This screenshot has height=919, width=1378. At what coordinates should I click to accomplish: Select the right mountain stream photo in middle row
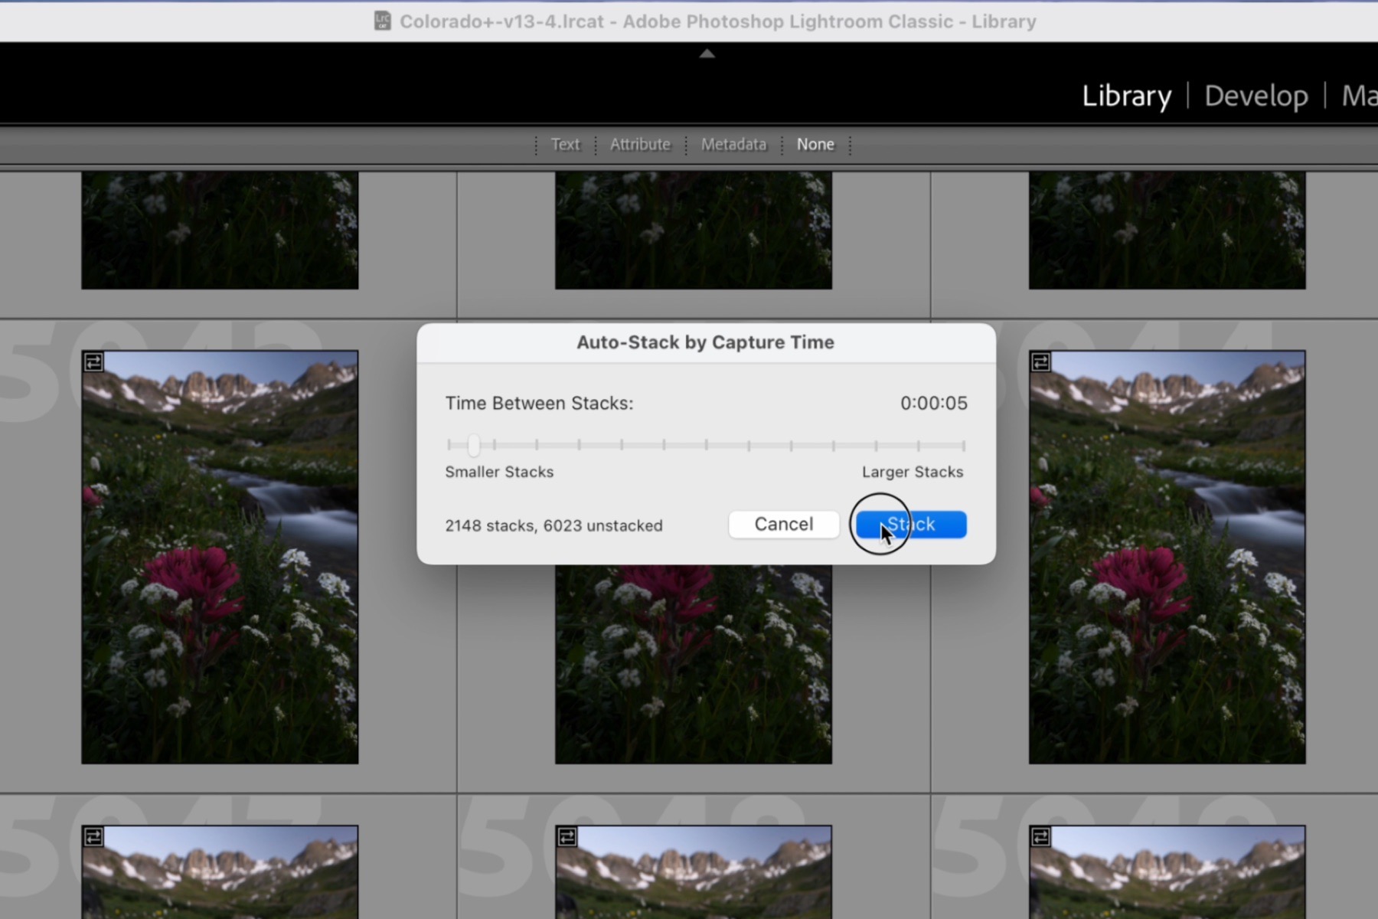point(1167,557)
